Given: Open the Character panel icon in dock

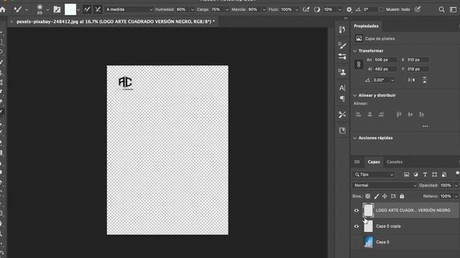Looking at the screenshot, I should click(342, 87).
